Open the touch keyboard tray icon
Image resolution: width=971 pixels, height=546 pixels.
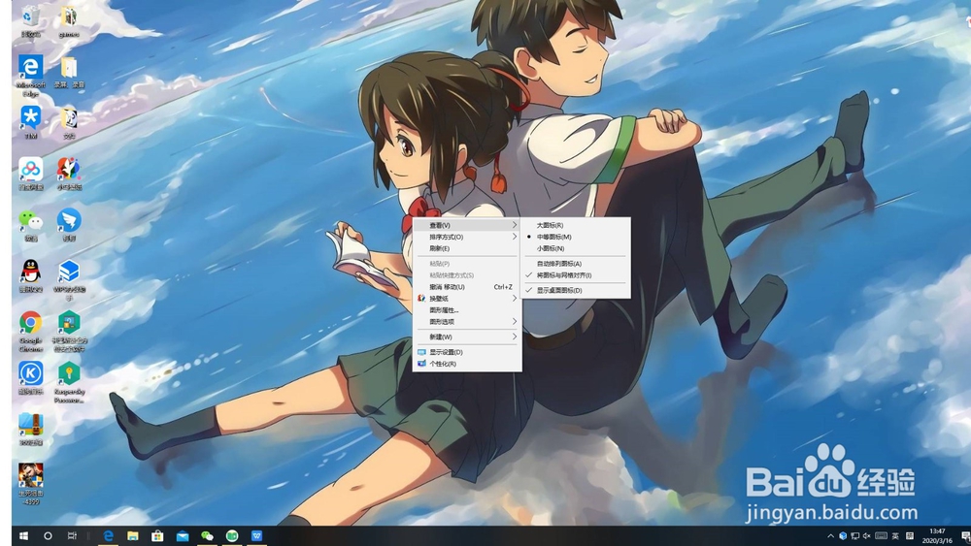pyautogui.click(x=881, y=535)
